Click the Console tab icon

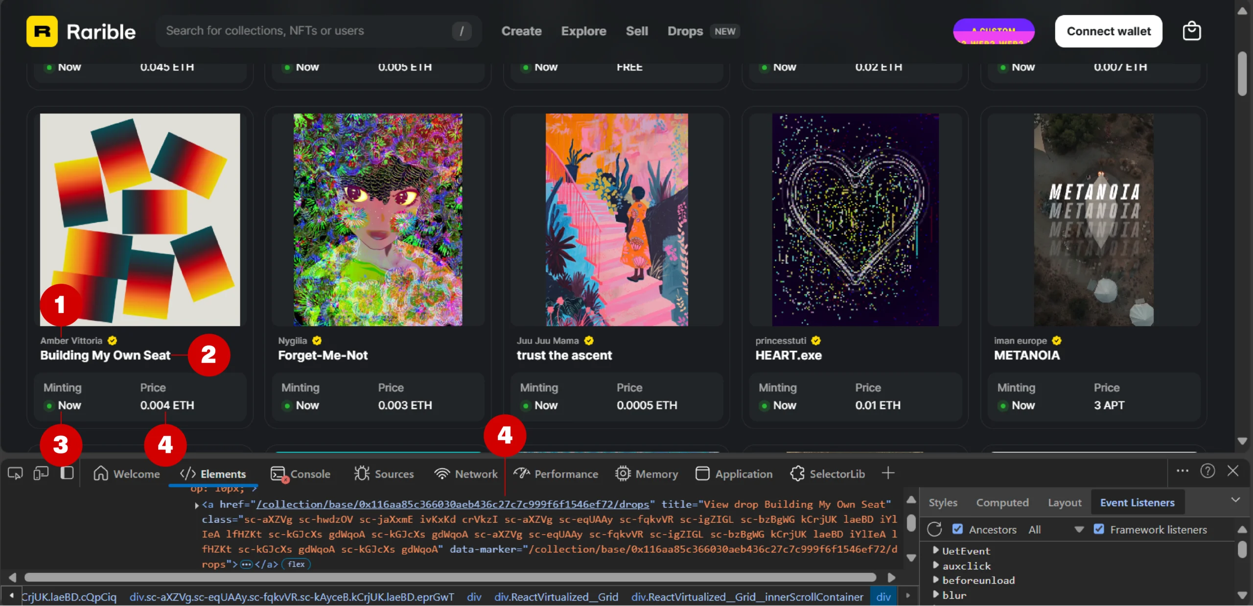[278, 474]
